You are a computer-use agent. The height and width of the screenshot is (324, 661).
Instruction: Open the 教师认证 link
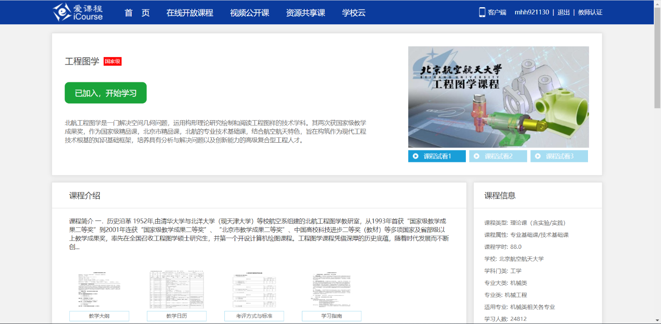point(590,13)
